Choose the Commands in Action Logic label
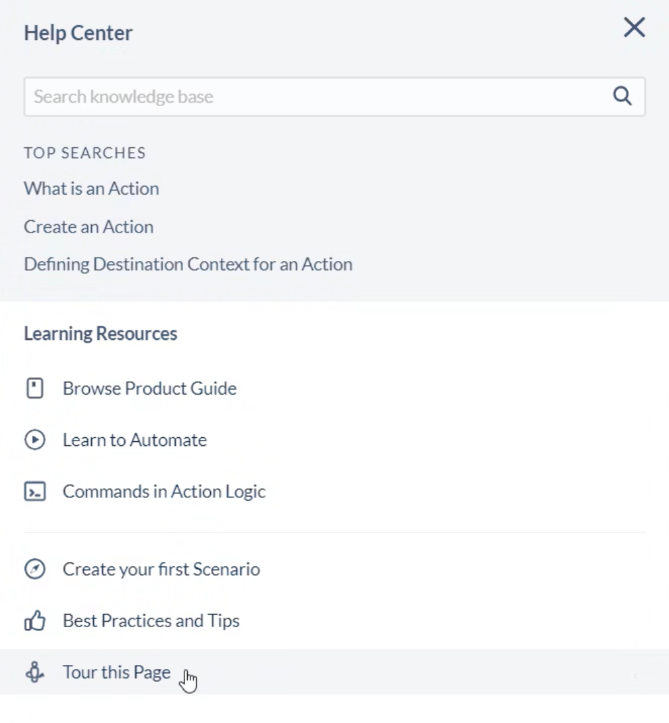The image size is (669, 723). 164,491
